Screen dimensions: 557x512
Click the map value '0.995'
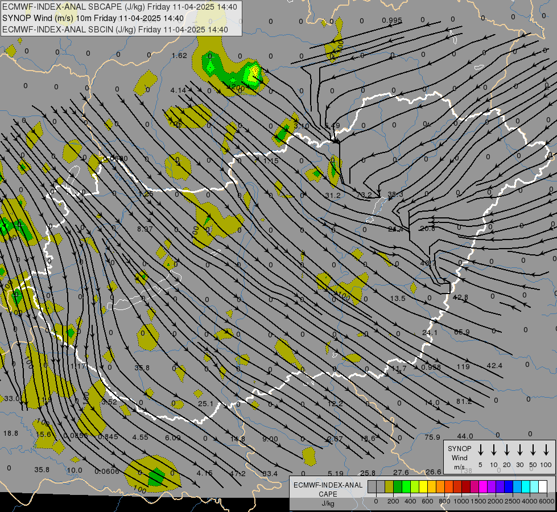click(392, 20)
